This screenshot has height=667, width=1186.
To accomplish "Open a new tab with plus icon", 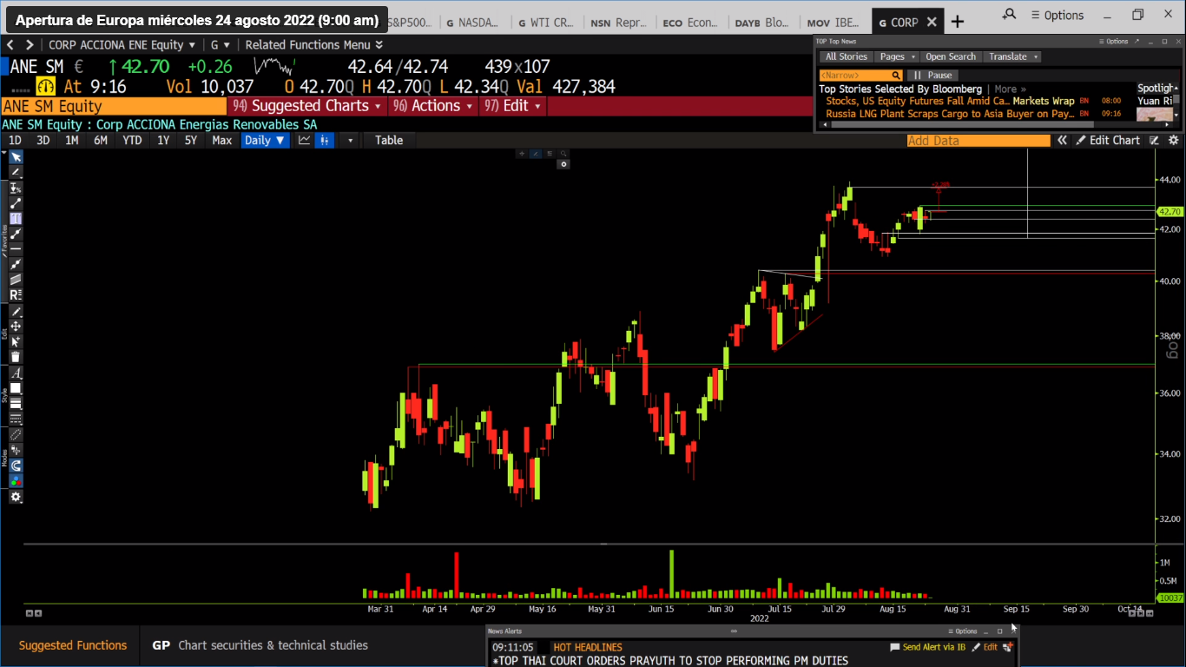I will tap(957, 22).
